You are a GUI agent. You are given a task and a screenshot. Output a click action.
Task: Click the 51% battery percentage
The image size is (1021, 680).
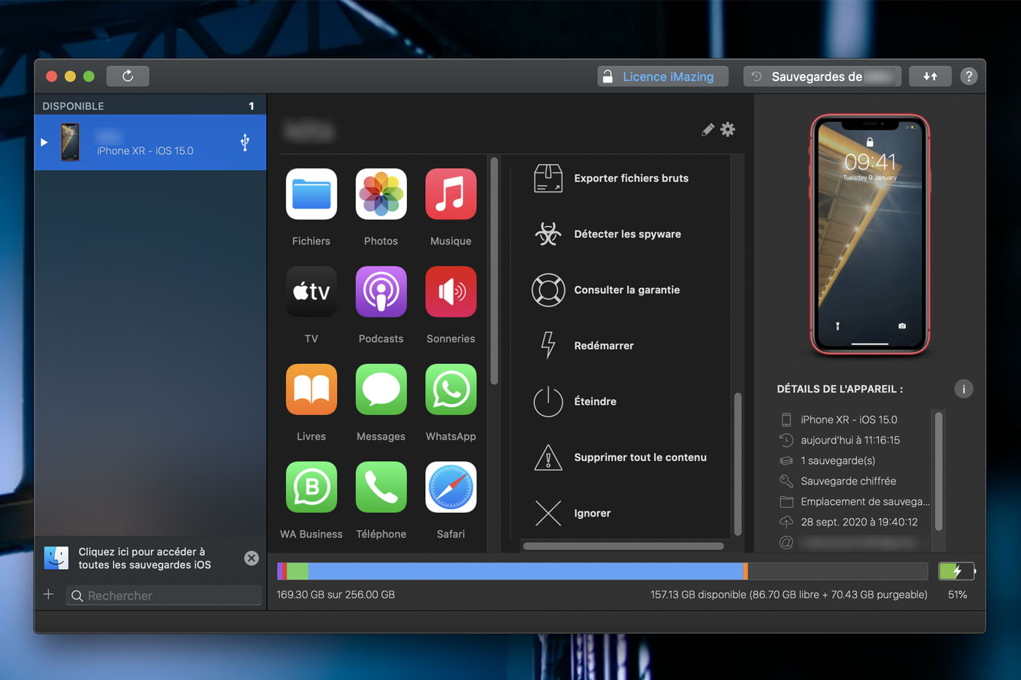(958, 595)
